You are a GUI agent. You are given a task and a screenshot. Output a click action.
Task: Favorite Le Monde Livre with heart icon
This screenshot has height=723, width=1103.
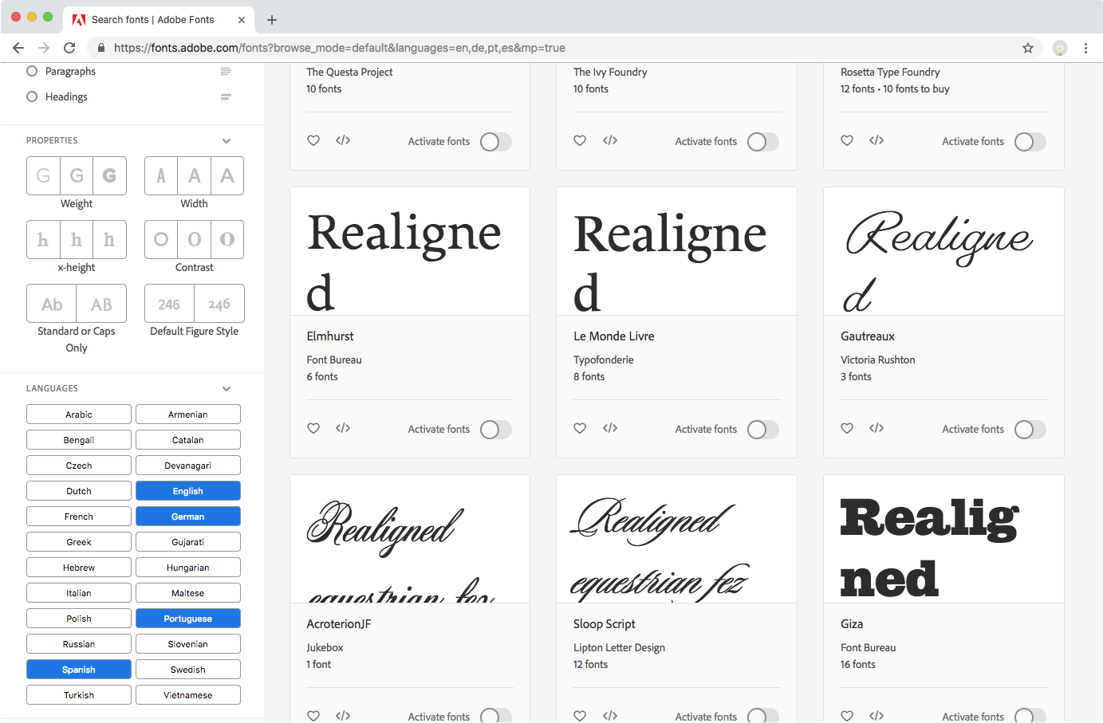pyautogui.click(x=580, y=428)
